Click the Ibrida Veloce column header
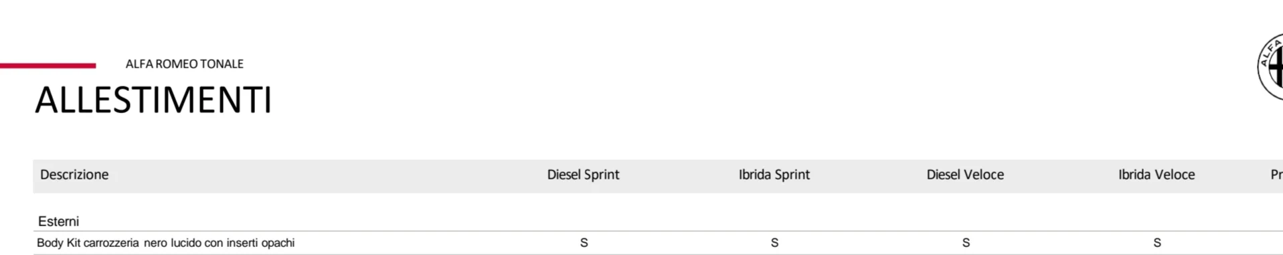Image resolution: width=1283 pixels, height=255 pixels. pyautogui.click(x=1157, y=175)
